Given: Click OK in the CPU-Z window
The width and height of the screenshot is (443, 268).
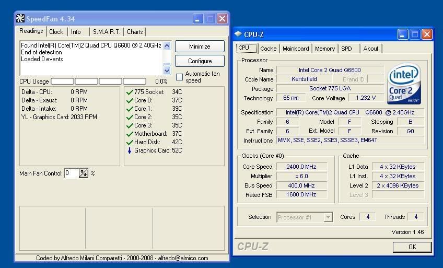Looking at the screenshot, I should [x=412, y=247].
